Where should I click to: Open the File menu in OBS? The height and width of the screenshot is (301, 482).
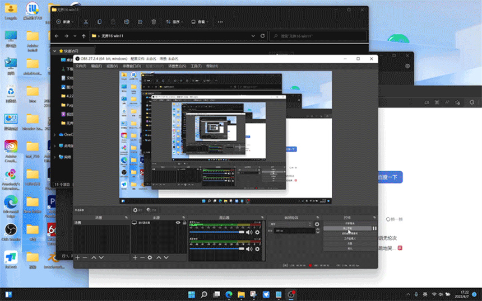tap(81, 66)
